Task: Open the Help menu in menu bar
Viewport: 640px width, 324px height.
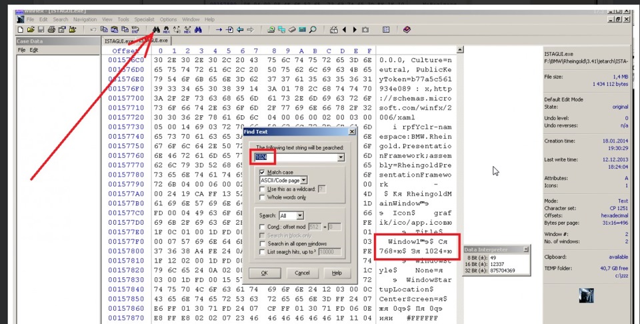Action: click(x=209, y=19)
